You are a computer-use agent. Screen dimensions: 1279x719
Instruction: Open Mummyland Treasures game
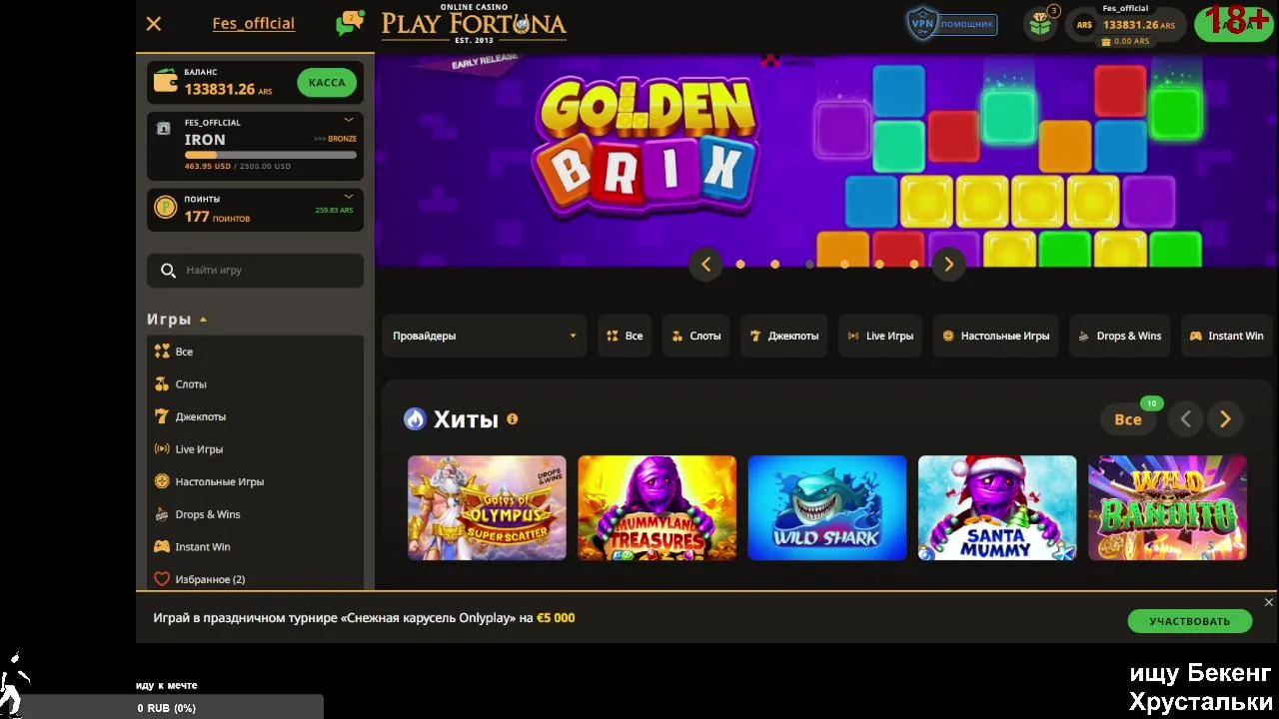pyautogui.click(x=656, y=507)
